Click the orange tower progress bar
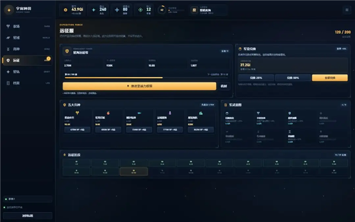This screenshot has width=355, height=222. pyautogui.click(x=146, y=78)
